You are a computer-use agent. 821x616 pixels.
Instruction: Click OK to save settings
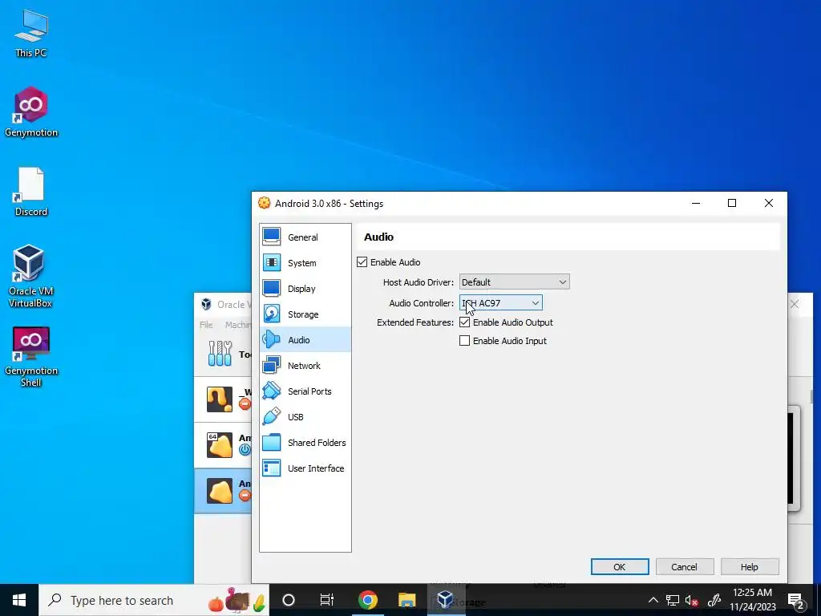click(620, 567)
